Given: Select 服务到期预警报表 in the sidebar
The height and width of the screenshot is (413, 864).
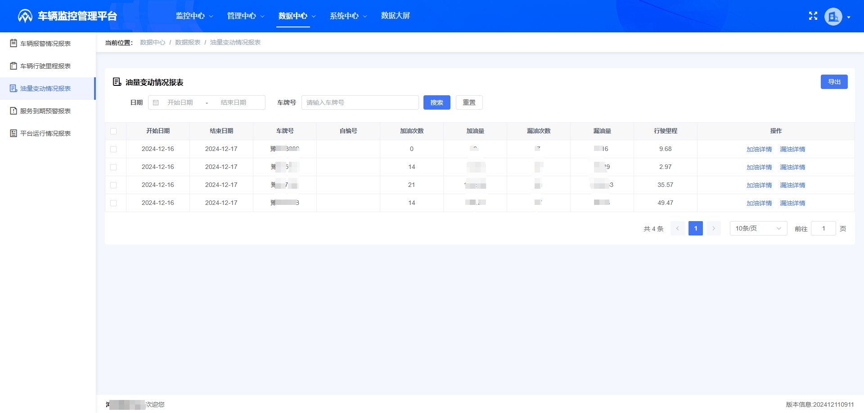Looking at the screenshot, I should [x=48, y=111].
